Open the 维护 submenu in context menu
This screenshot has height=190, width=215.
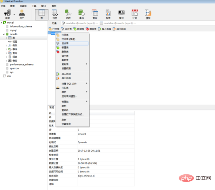point(72,92)
